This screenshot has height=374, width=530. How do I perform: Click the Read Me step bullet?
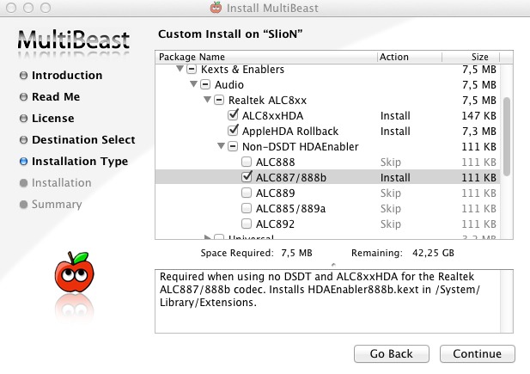[23, 97]
